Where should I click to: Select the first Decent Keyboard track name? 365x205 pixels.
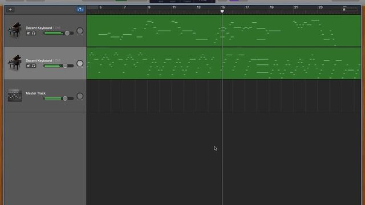(39, 28)
